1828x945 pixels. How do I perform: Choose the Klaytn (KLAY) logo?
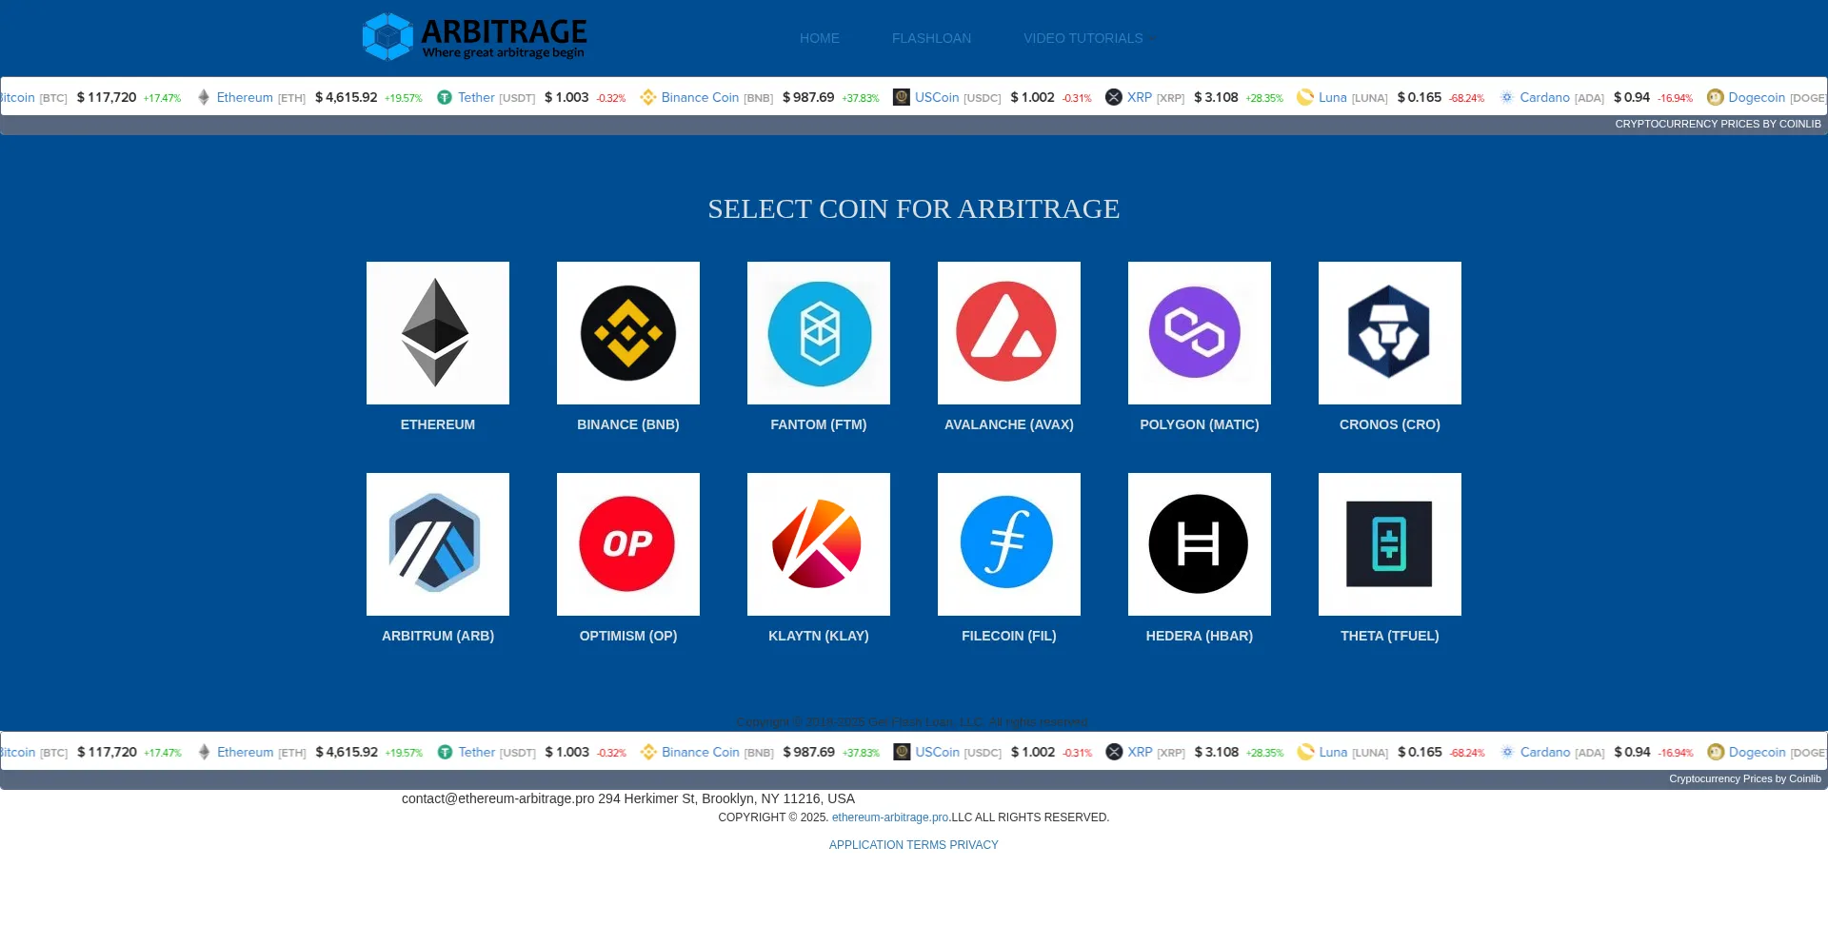(x=818, y=543)
